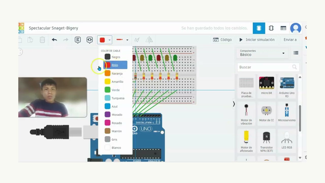Screen dimensions: 325x183
Task: Delete using the trash can icon
Action: tap(42, 40)
